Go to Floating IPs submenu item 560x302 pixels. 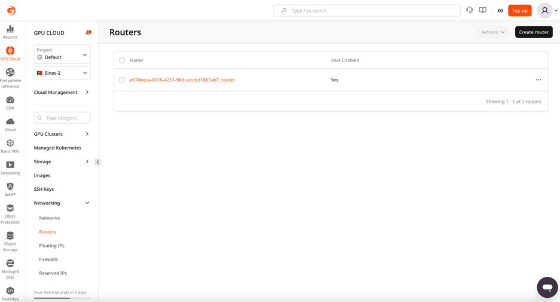[x=52, y=246]
